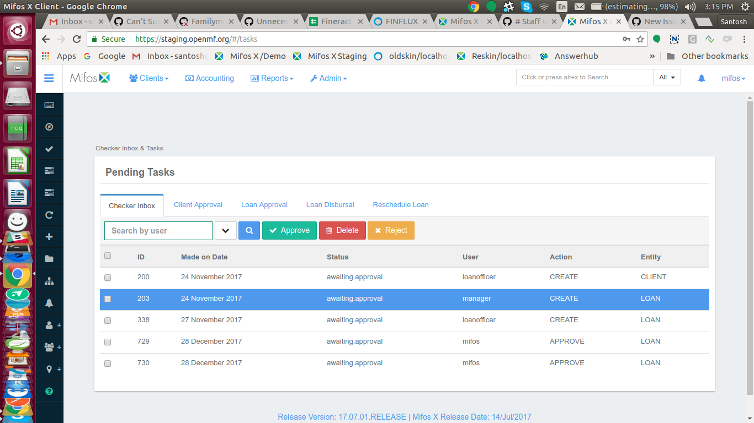Expand the chevron beside the user search field
The height and width of the screenshot is (423, 754).
point(225,230)
